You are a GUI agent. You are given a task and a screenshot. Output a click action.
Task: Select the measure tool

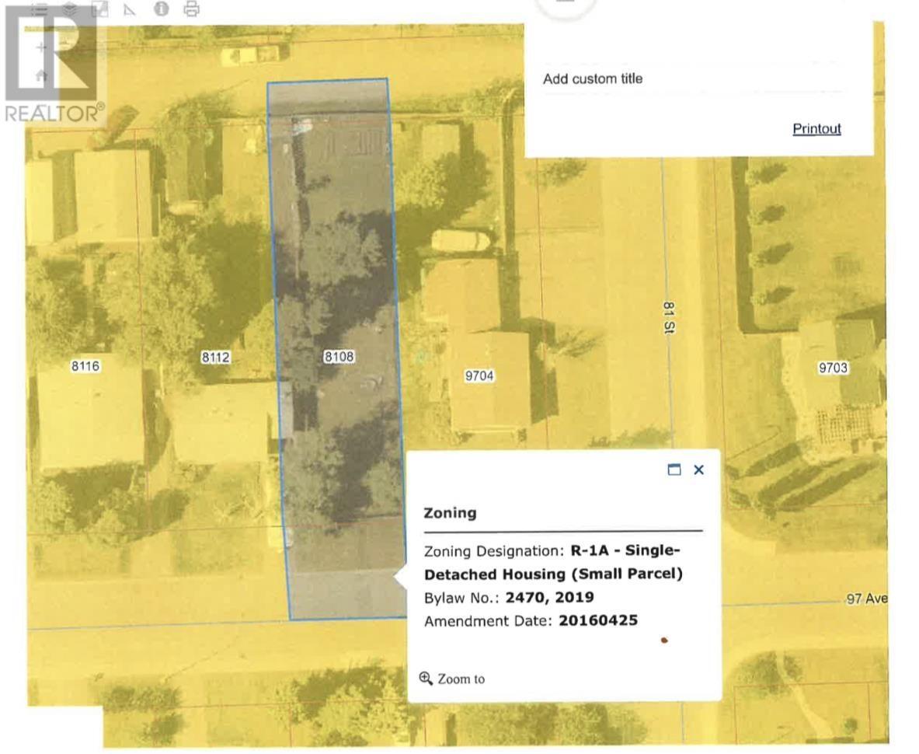click(129, 9)
